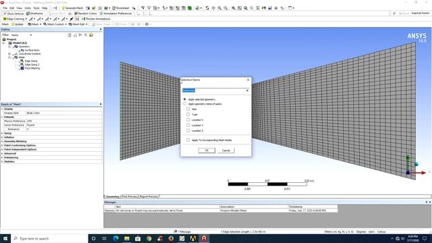Open the viewports layout toolbar icon
The image size is (432, 243).
coord(291,8)
